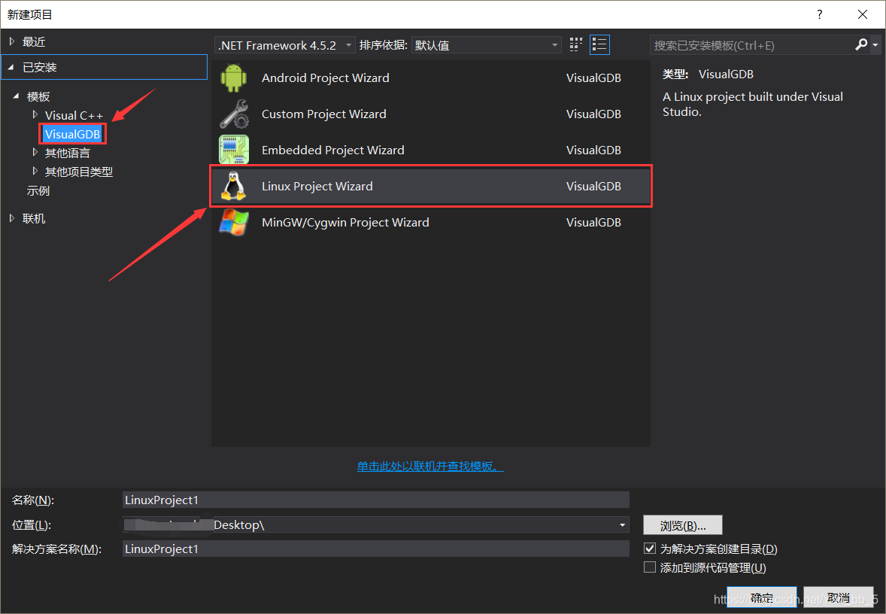This screenshot has width=886, height=614.
Task: Select Embedded Project Wizard template
Action: [430, 150]
